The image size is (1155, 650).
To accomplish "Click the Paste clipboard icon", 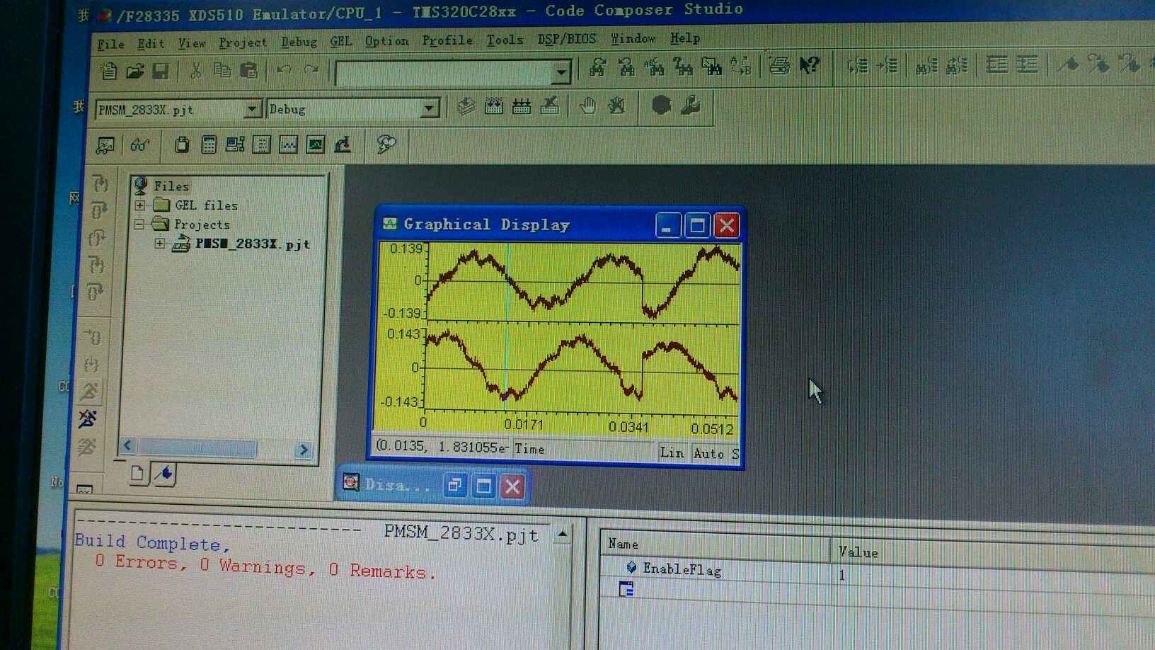I will [x=248, y=70].
